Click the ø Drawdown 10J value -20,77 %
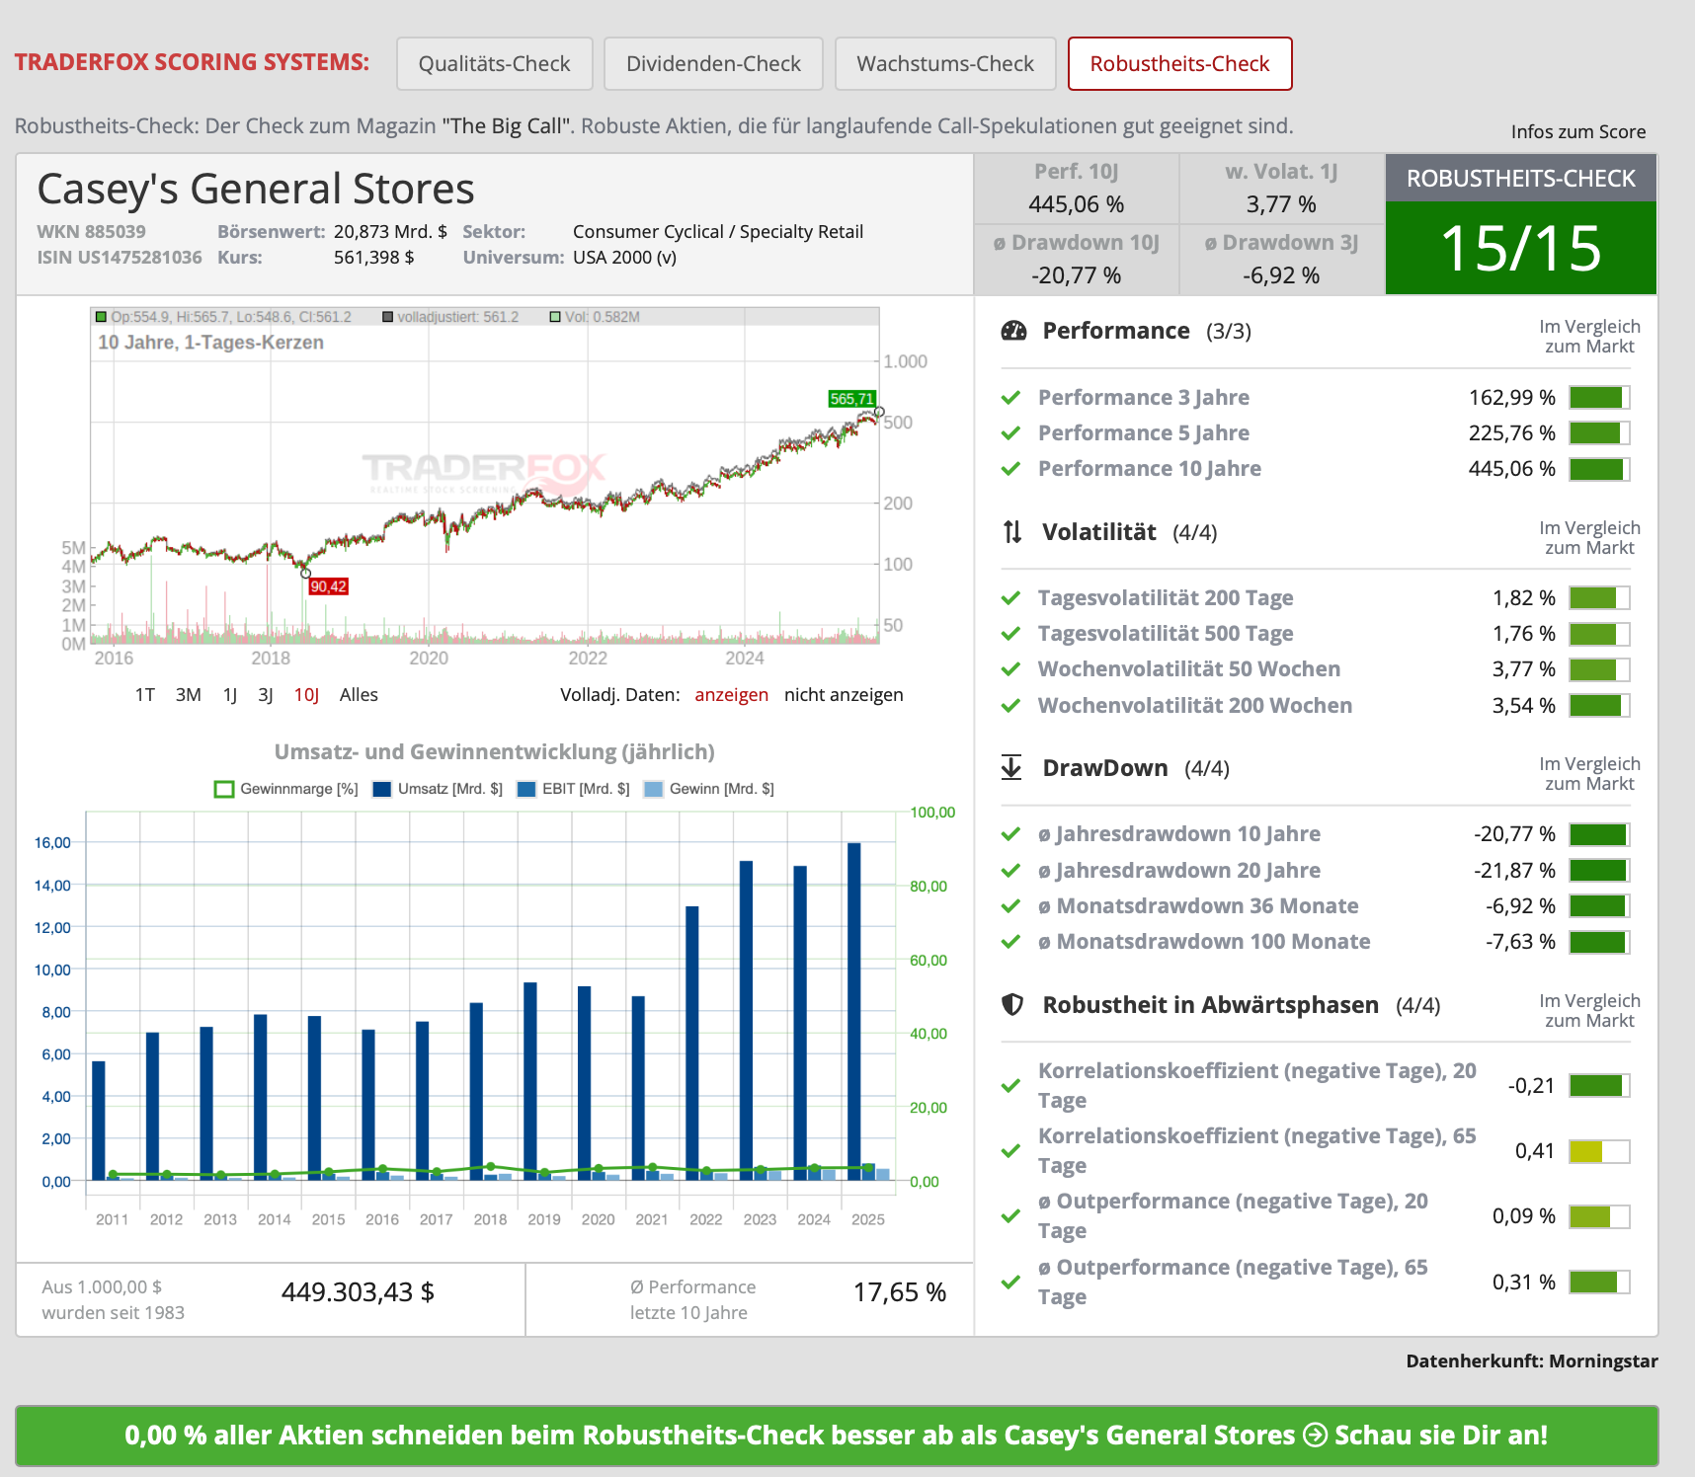The image size is (1695, 1477). 1077,275
